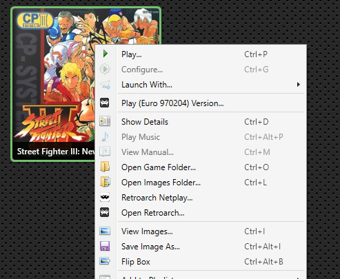This screenshot has height=279, width=340.
Task: Choose Retroarch Netplay... entry
Action: (x=201, y=198)
